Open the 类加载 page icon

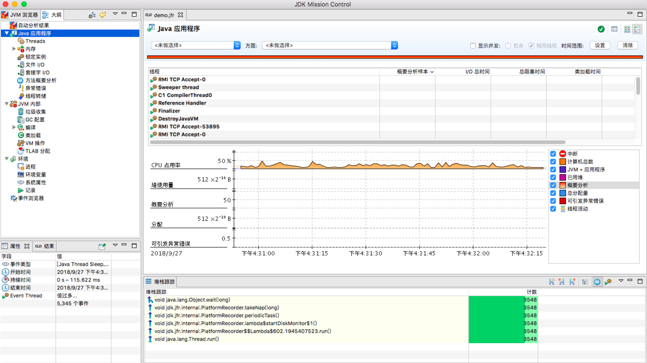(21, 135)
